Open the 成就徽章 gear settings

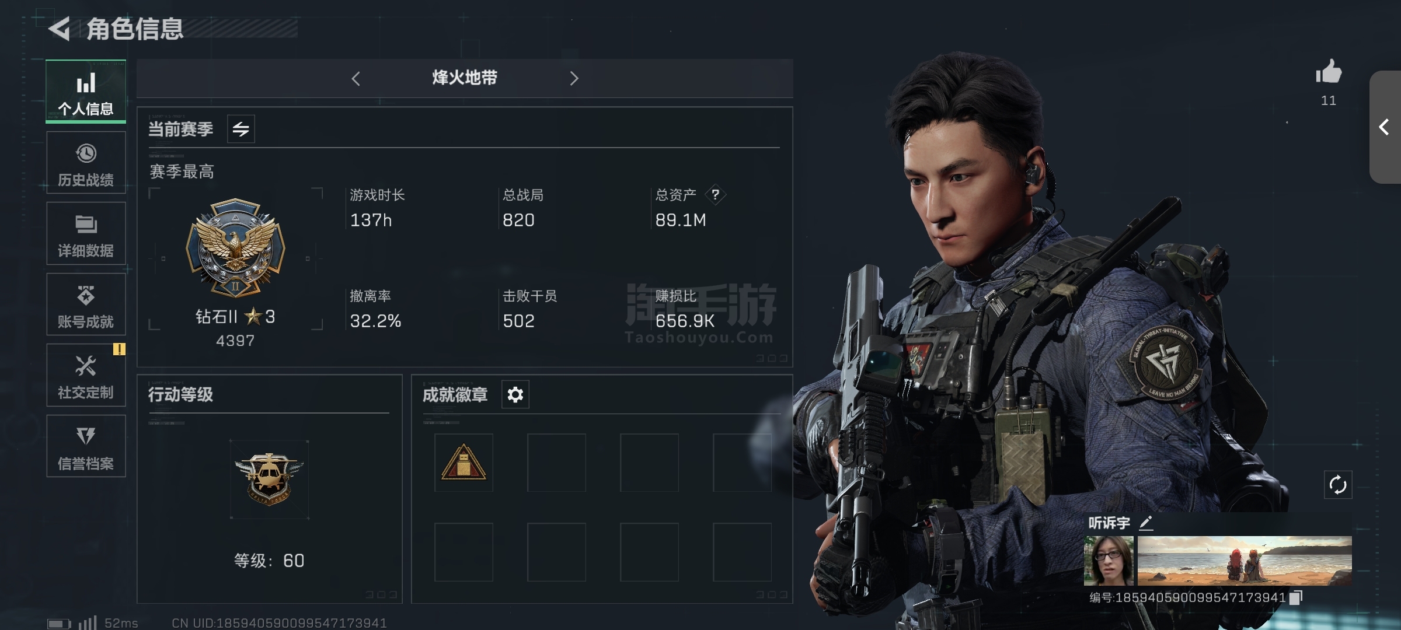point(515,395)
